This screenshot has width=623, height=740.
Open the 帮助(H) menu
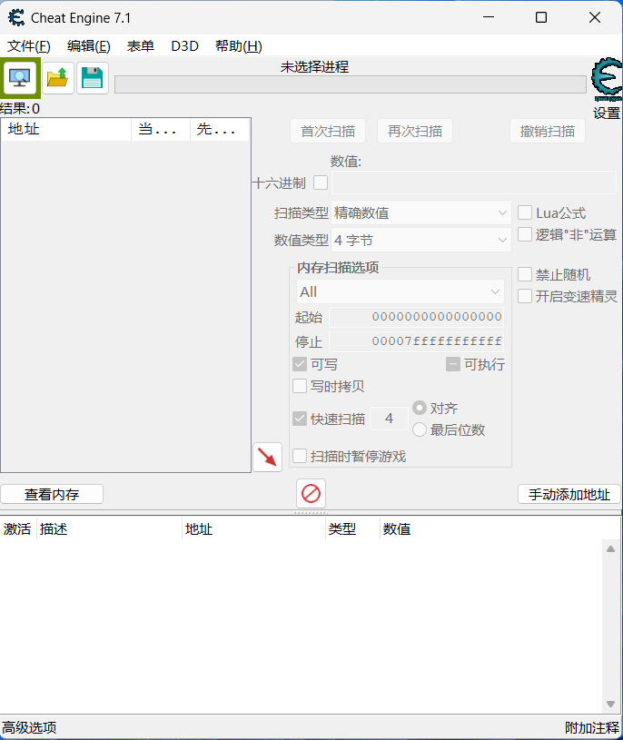[238, 46]
